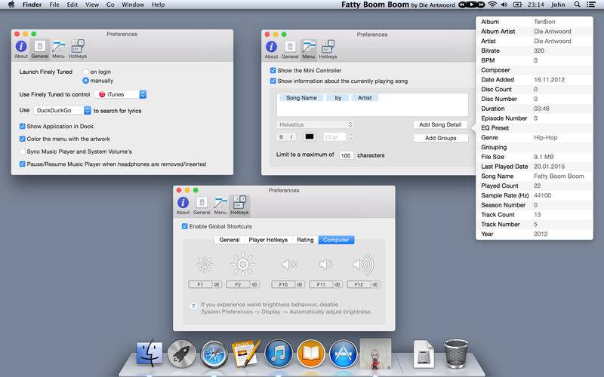Open Safari from the Dock
The width and height of the screenshot is (604, 377).
(214, 354)
